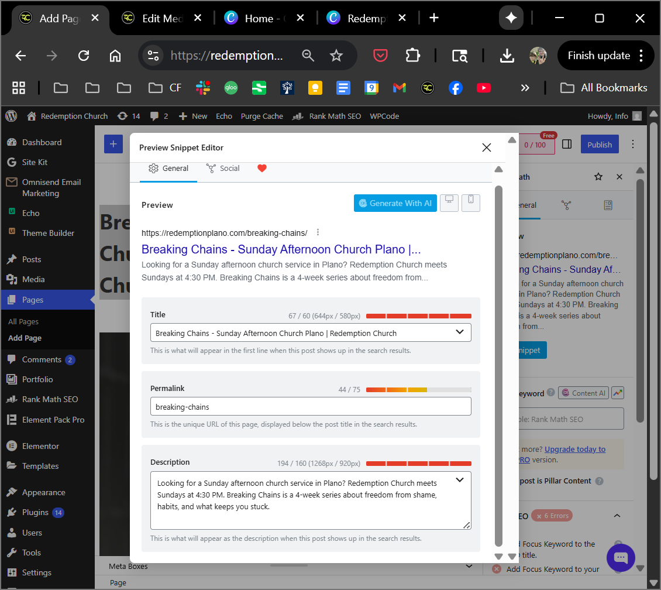Click the block inserter plus button

pos(113,145)
